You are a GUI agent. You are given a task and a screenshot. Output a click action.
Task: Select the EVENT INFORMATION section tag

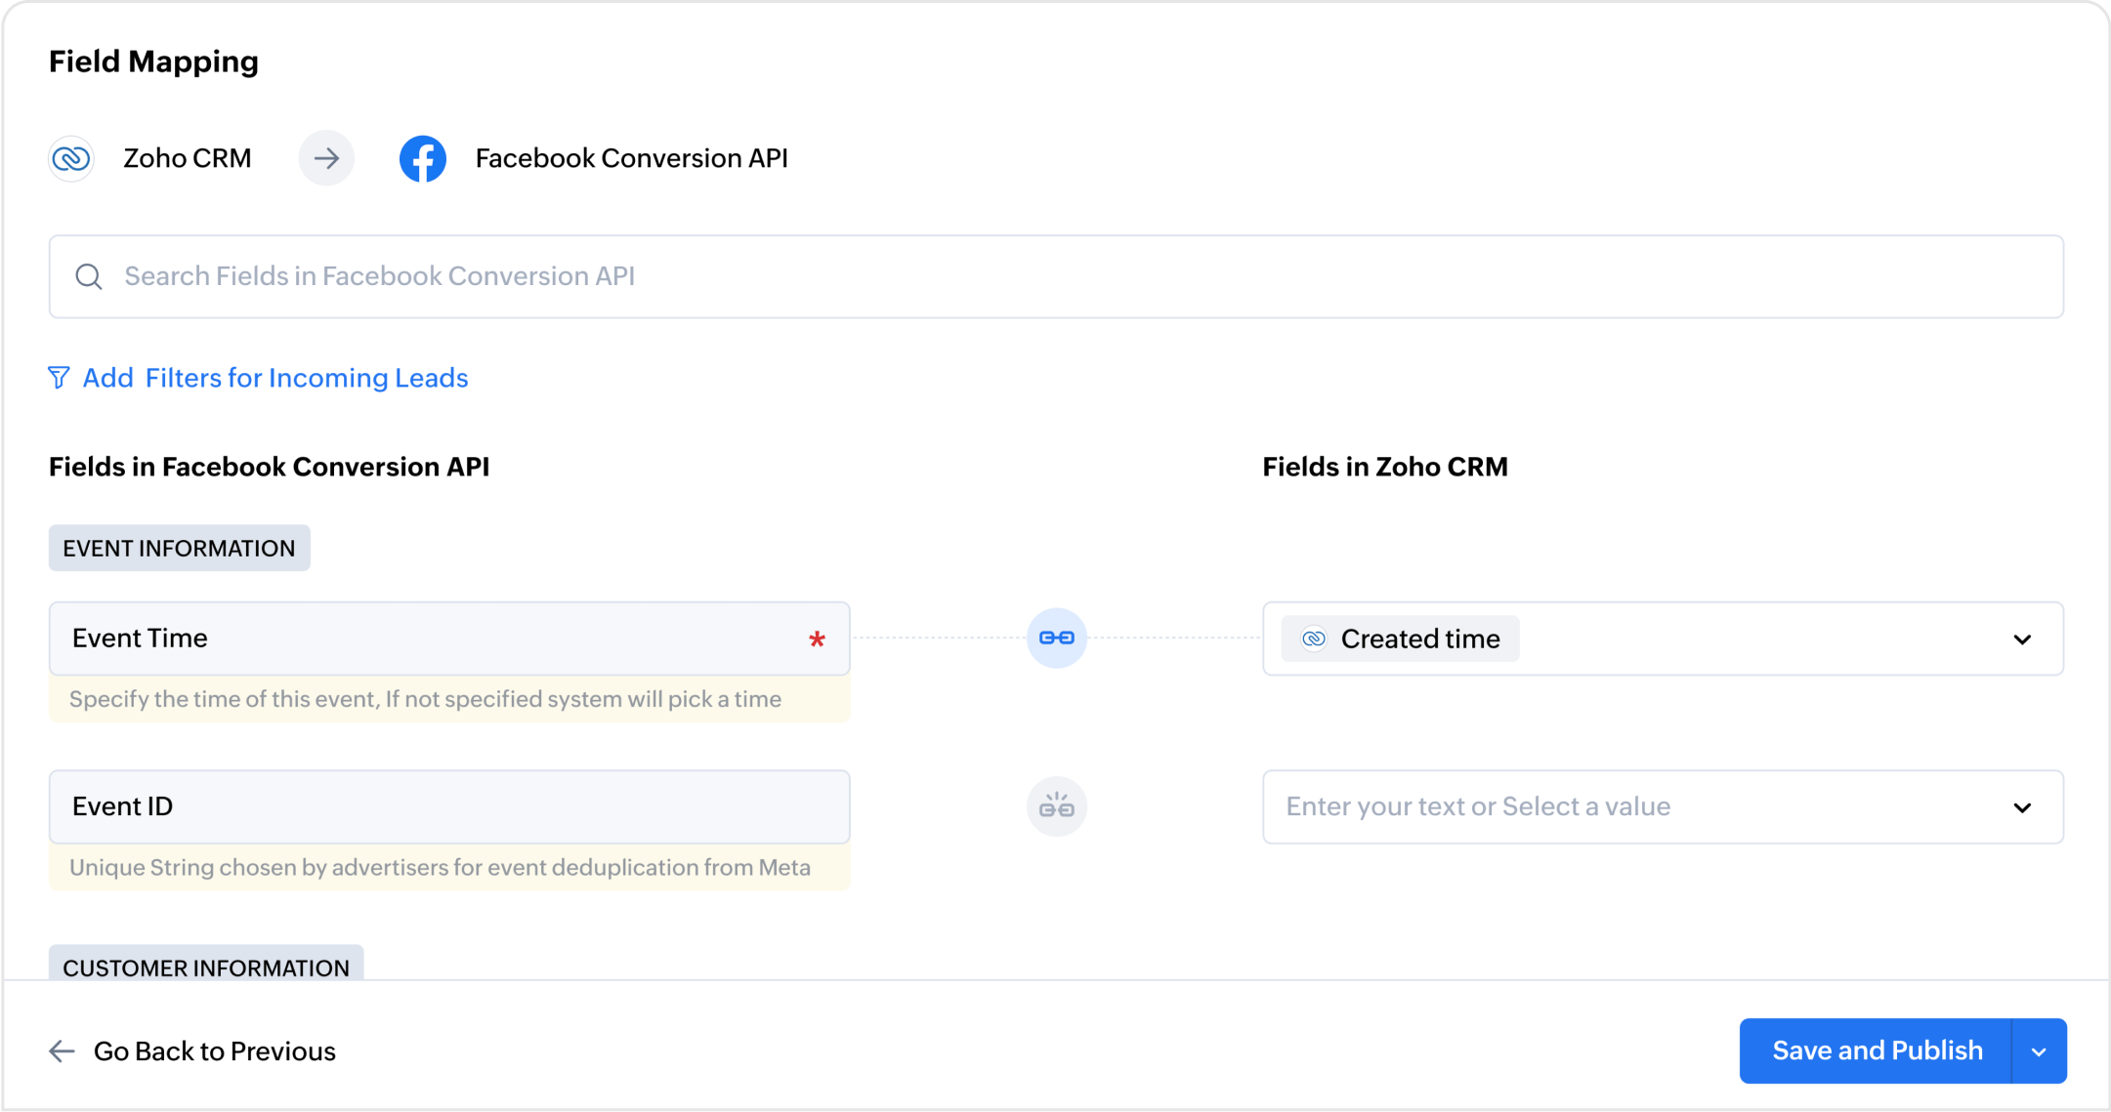point(179,548)
